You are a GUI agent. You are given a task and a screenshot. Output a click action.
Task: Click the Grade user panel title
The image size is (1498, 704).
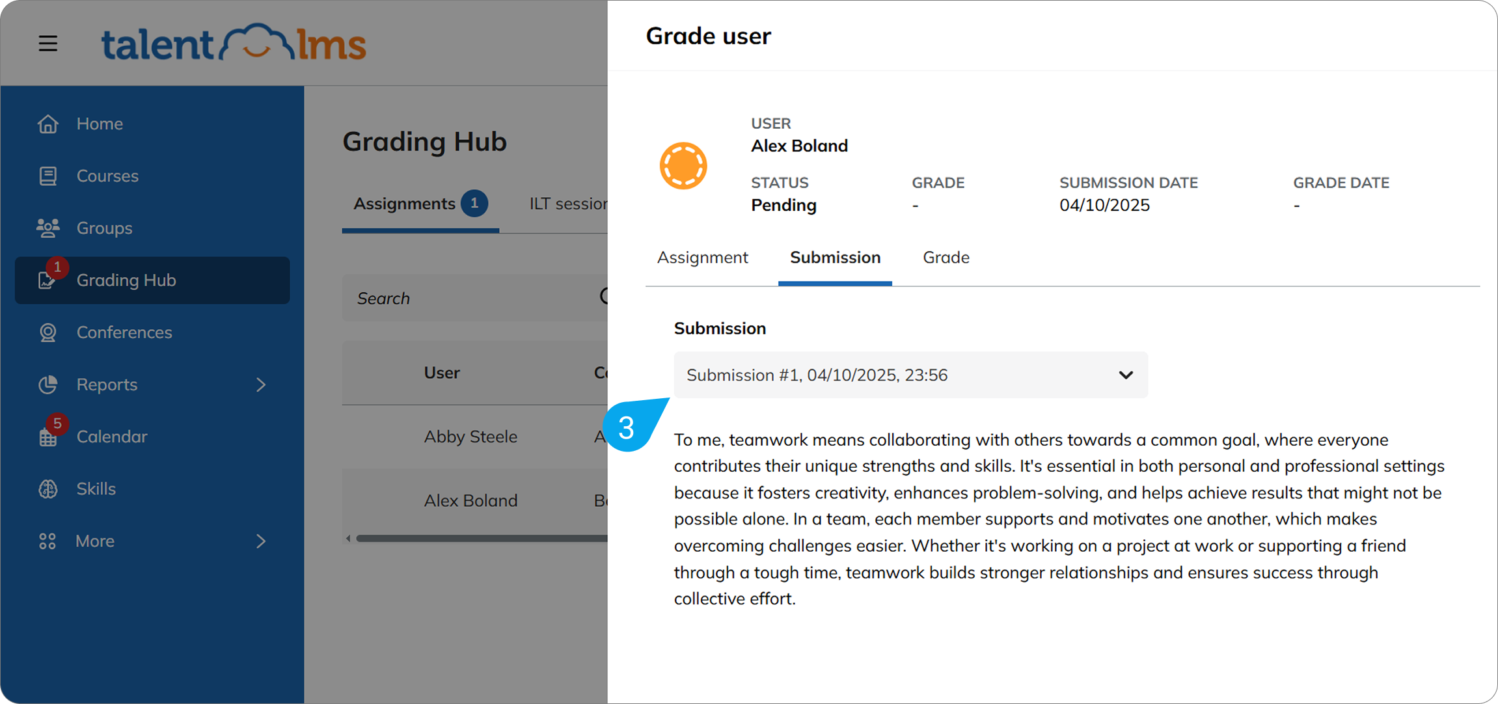pos(708,36)
